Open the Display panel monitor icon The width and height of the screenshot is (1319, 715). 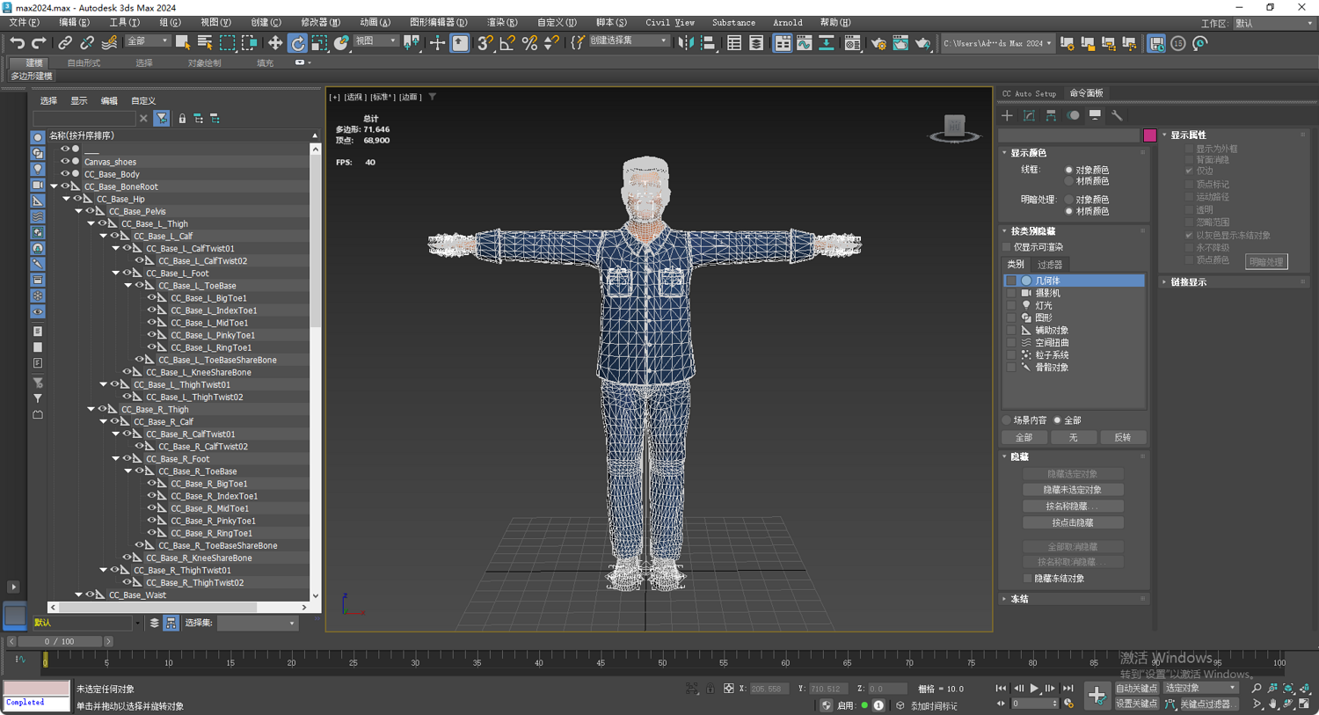1095,115
